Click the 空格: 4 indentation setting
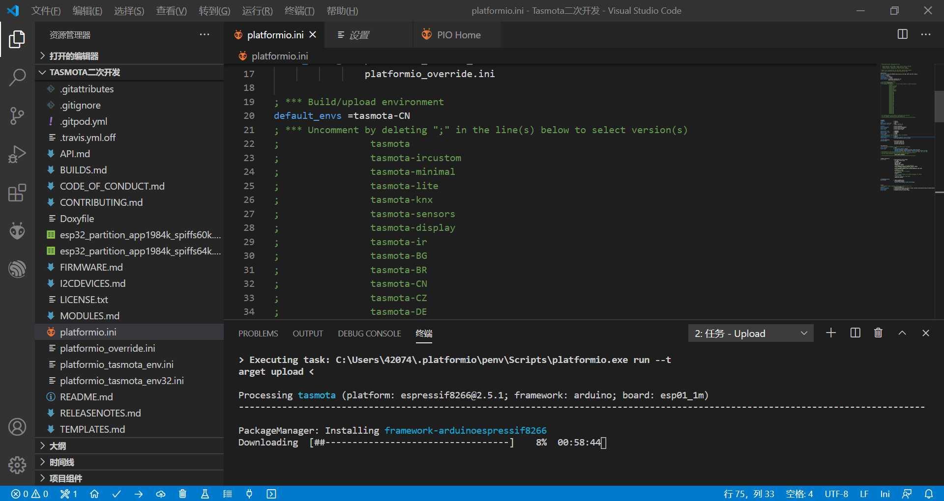The height and width of the screenshot is (501, 944). [x=799, y=494]
